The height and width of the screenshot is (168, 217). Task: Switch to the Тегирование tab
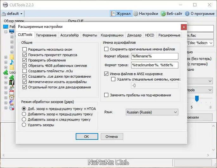coord(46,35)
